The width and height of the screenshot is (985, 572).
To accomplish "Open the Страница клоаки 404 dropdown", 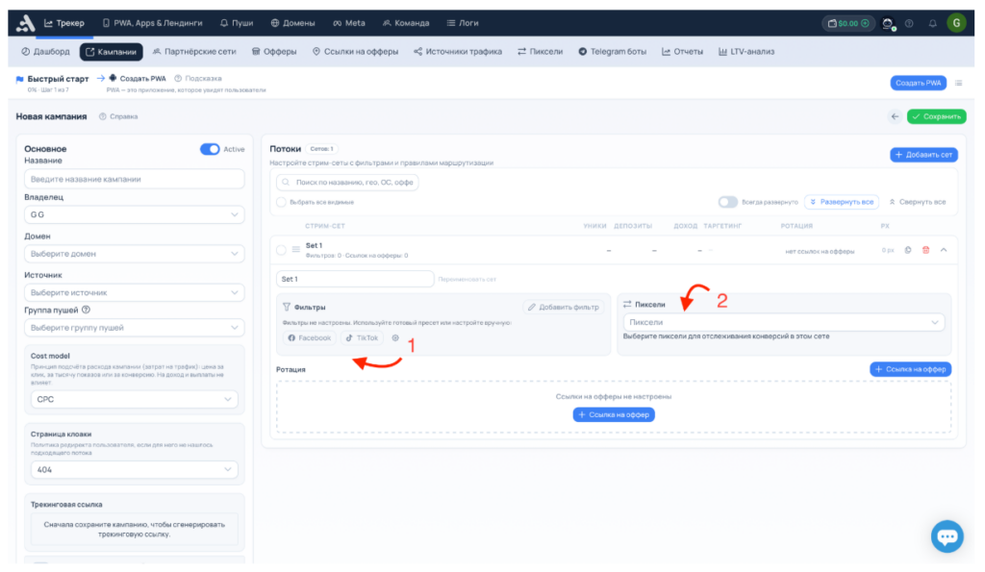I will (x=135, y=470).
